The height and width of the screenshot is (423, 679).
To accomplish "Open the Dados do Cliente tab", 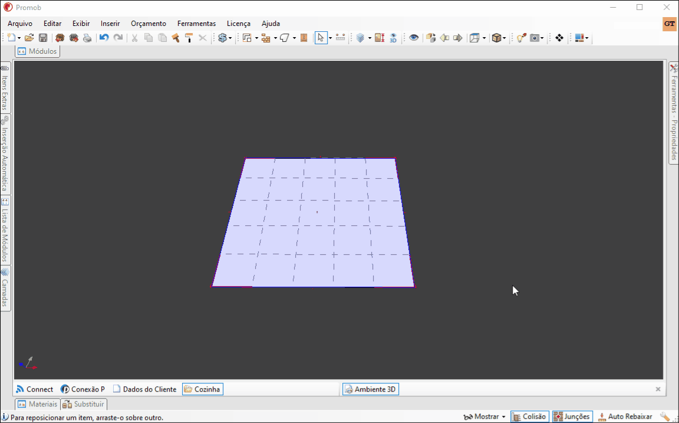I will pos(144,389).
